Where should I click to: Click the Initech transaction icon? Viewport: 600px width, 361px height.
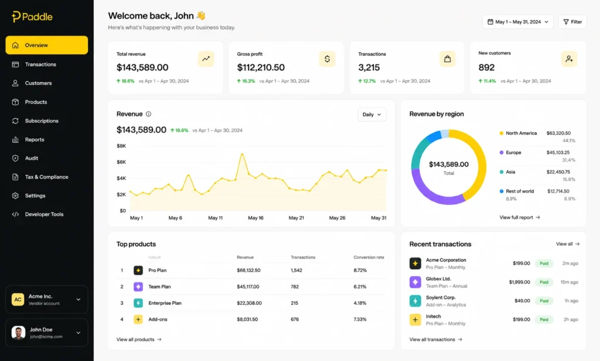tap(415, 319)
